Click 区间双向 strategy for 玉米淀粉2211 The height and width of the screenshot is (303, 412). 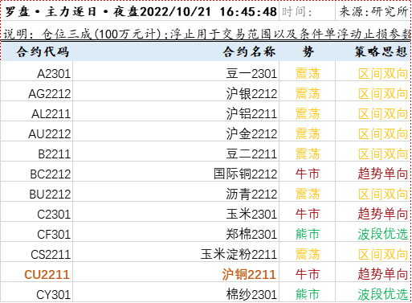(383, 254)
